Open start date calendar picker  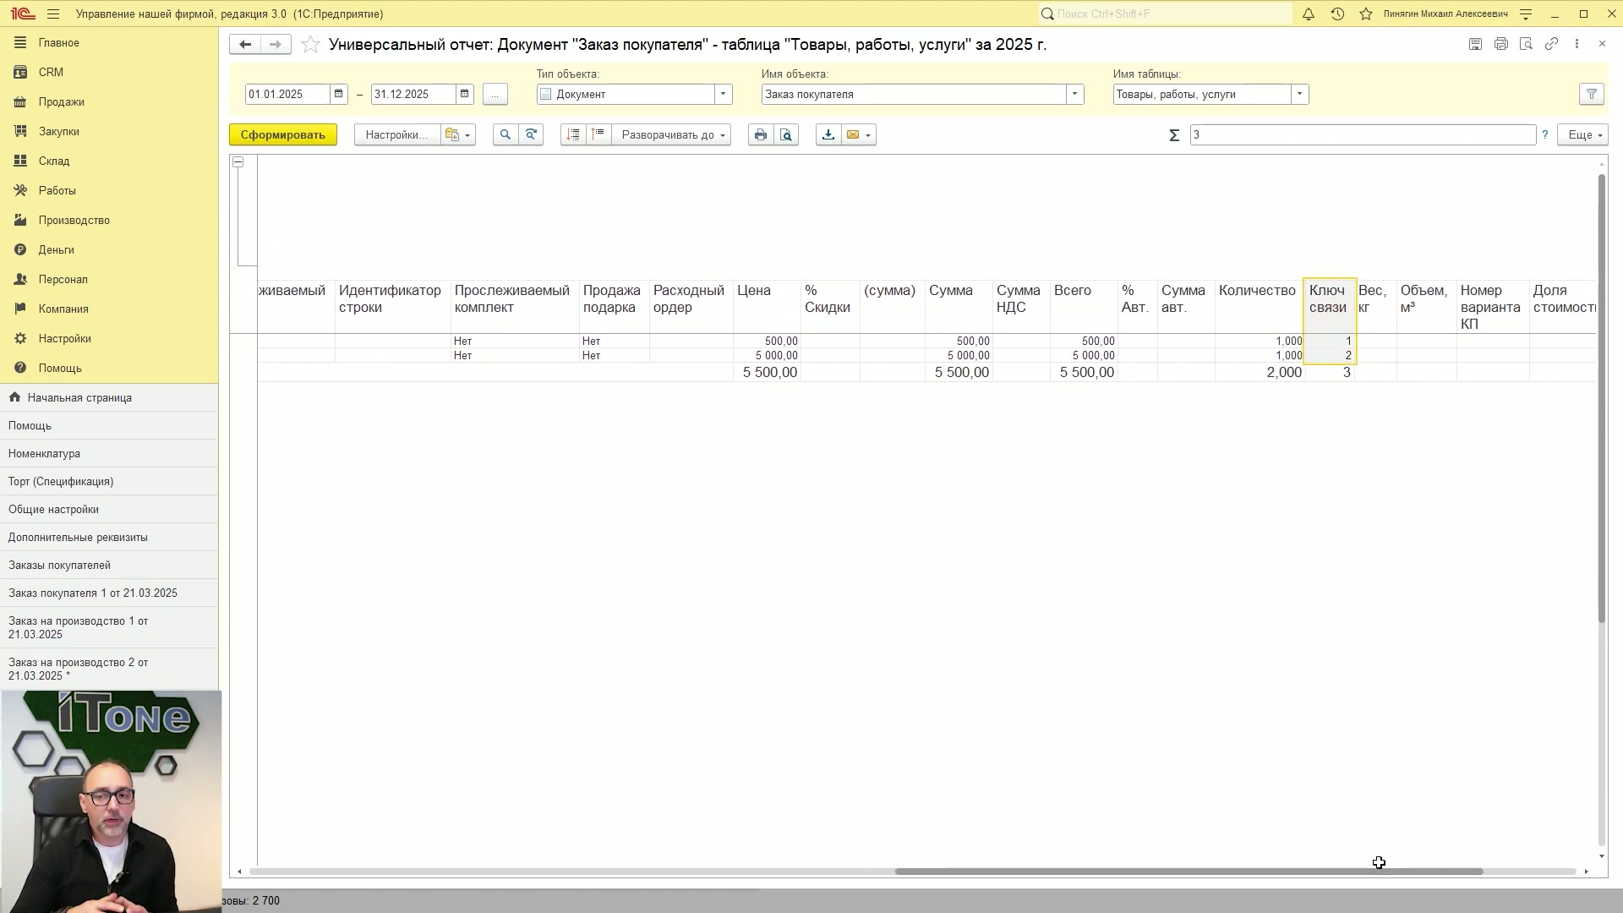[x=339, y=95]
